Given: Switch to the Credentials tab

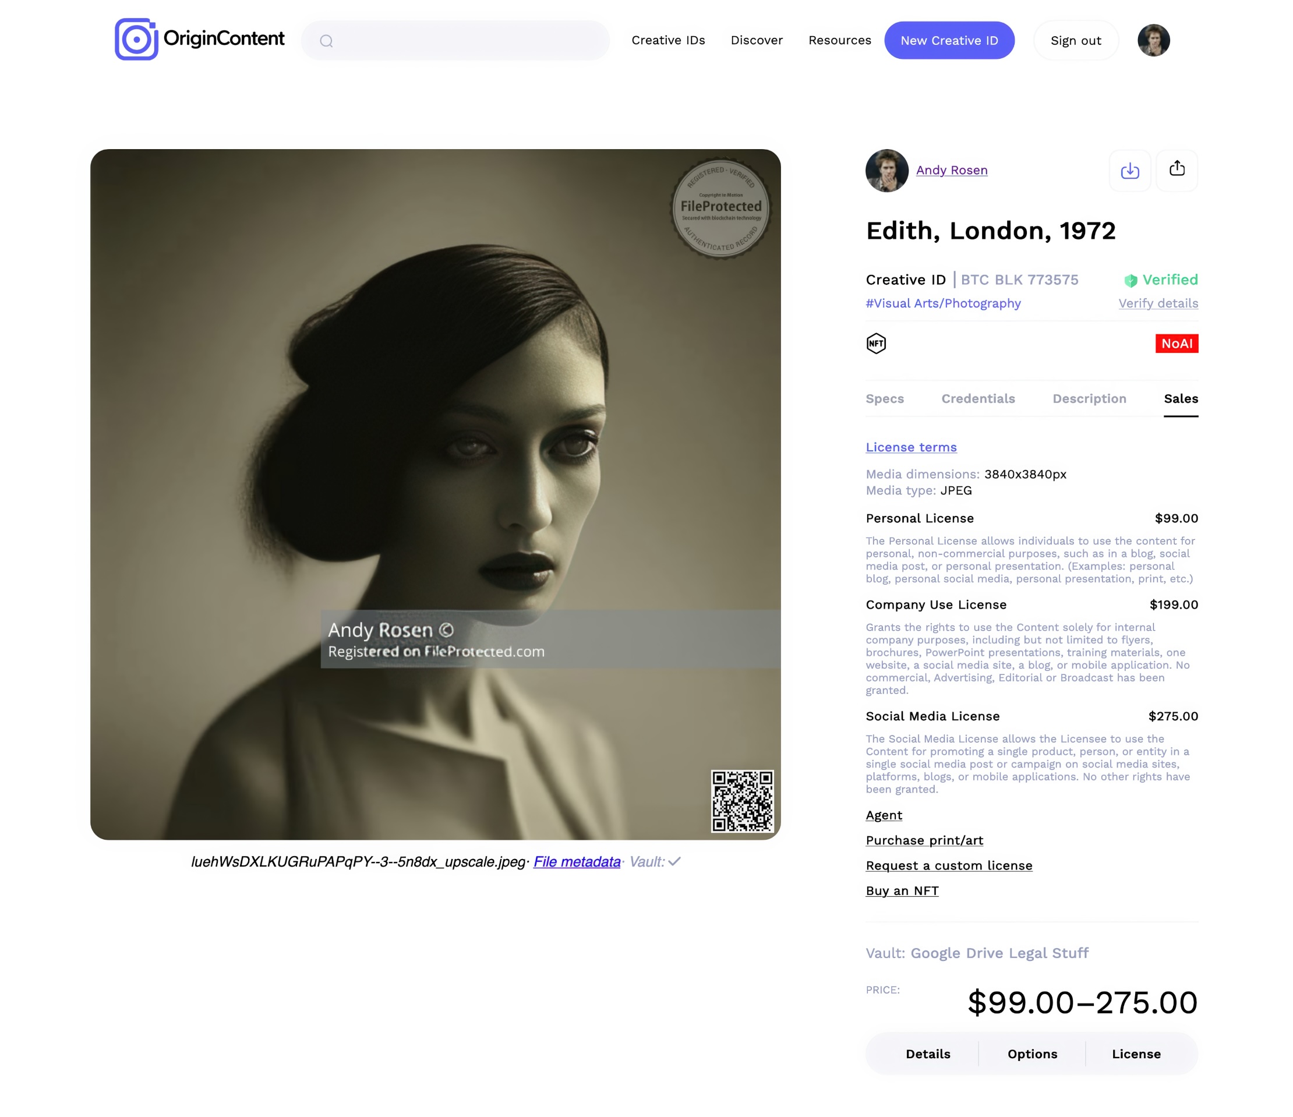Looking at the screenshot, I should tap(978, 399).
